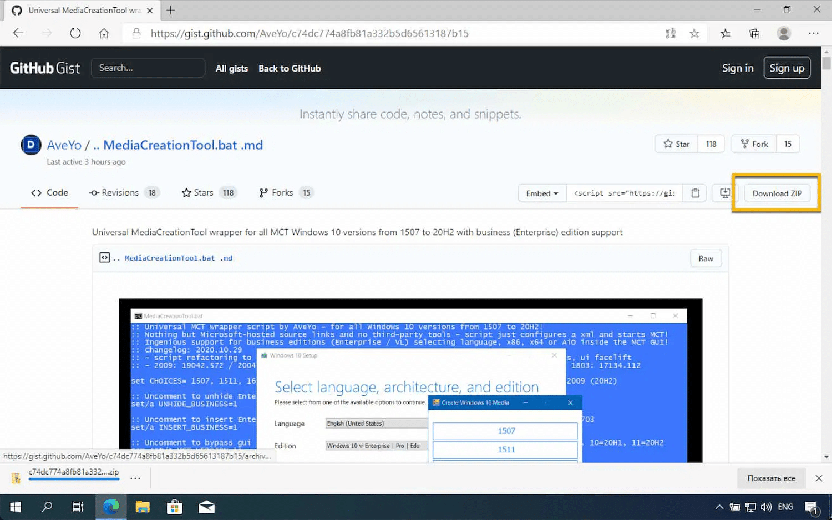The image size is (832, 520).
Task: Star this gist
Action: tap(676, 144)
